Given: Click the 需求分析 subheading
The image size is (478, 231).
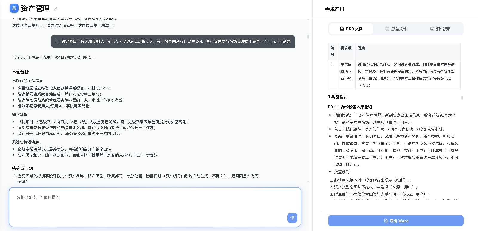Looking at the screenshot, I should pos(20,114).
